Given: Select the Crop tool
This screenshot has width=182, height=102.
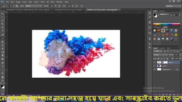Looking at the screenshot, I should click(3, 27).
